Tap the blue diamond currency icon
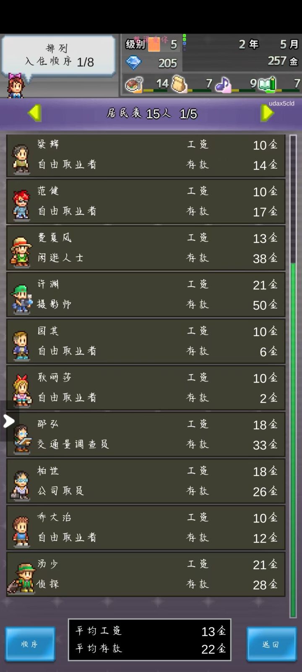 coord(134,63)
